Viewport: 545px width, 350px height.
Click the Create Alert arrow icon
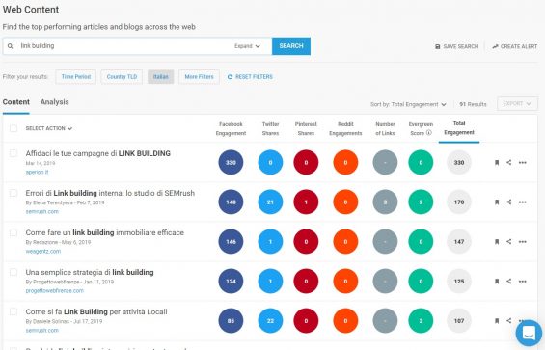click(x=495, y=46)
